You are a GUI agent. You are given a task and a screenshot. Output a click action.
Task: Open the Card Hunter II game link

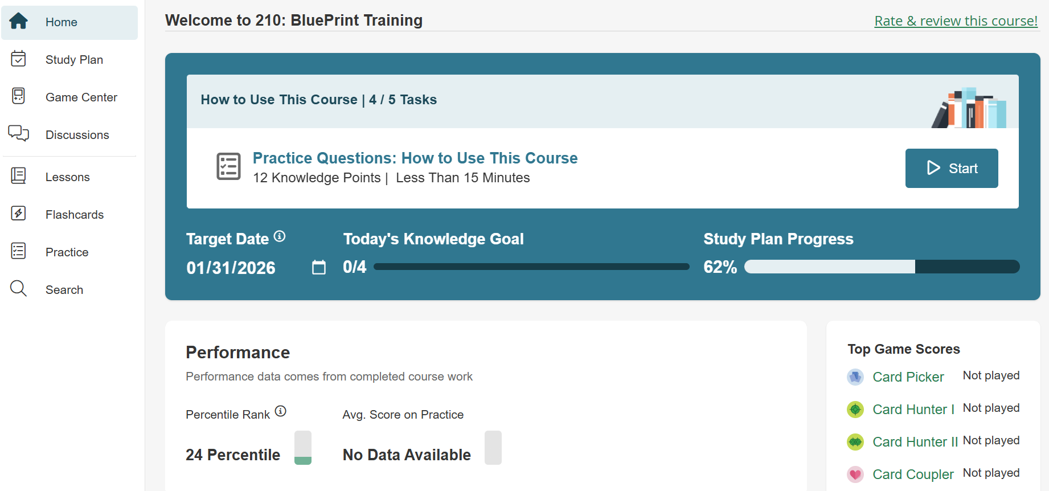pos(915,442)
